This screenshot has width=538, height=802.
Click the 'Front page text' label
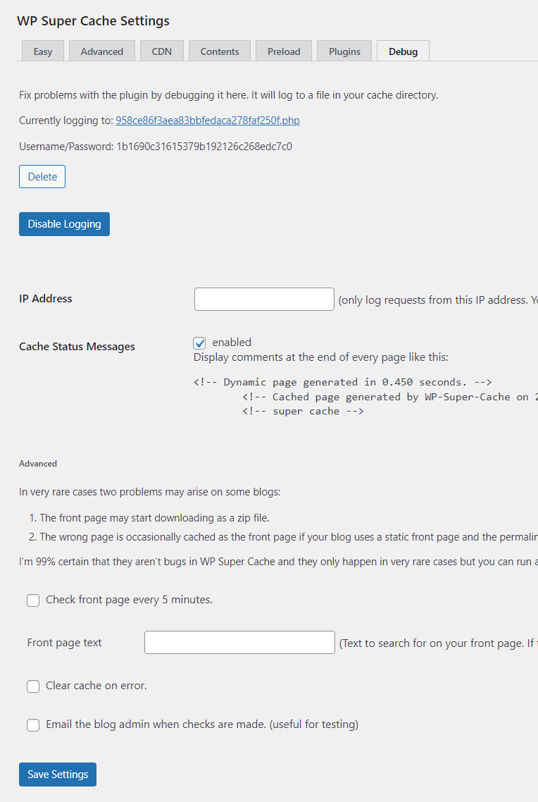pyautogui.click(x=64, y=643)
